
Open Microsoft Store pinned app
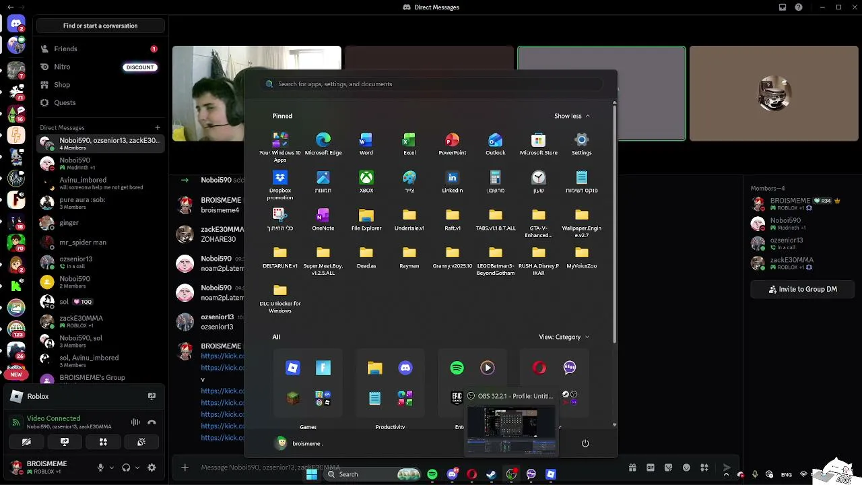click(539, 143)
